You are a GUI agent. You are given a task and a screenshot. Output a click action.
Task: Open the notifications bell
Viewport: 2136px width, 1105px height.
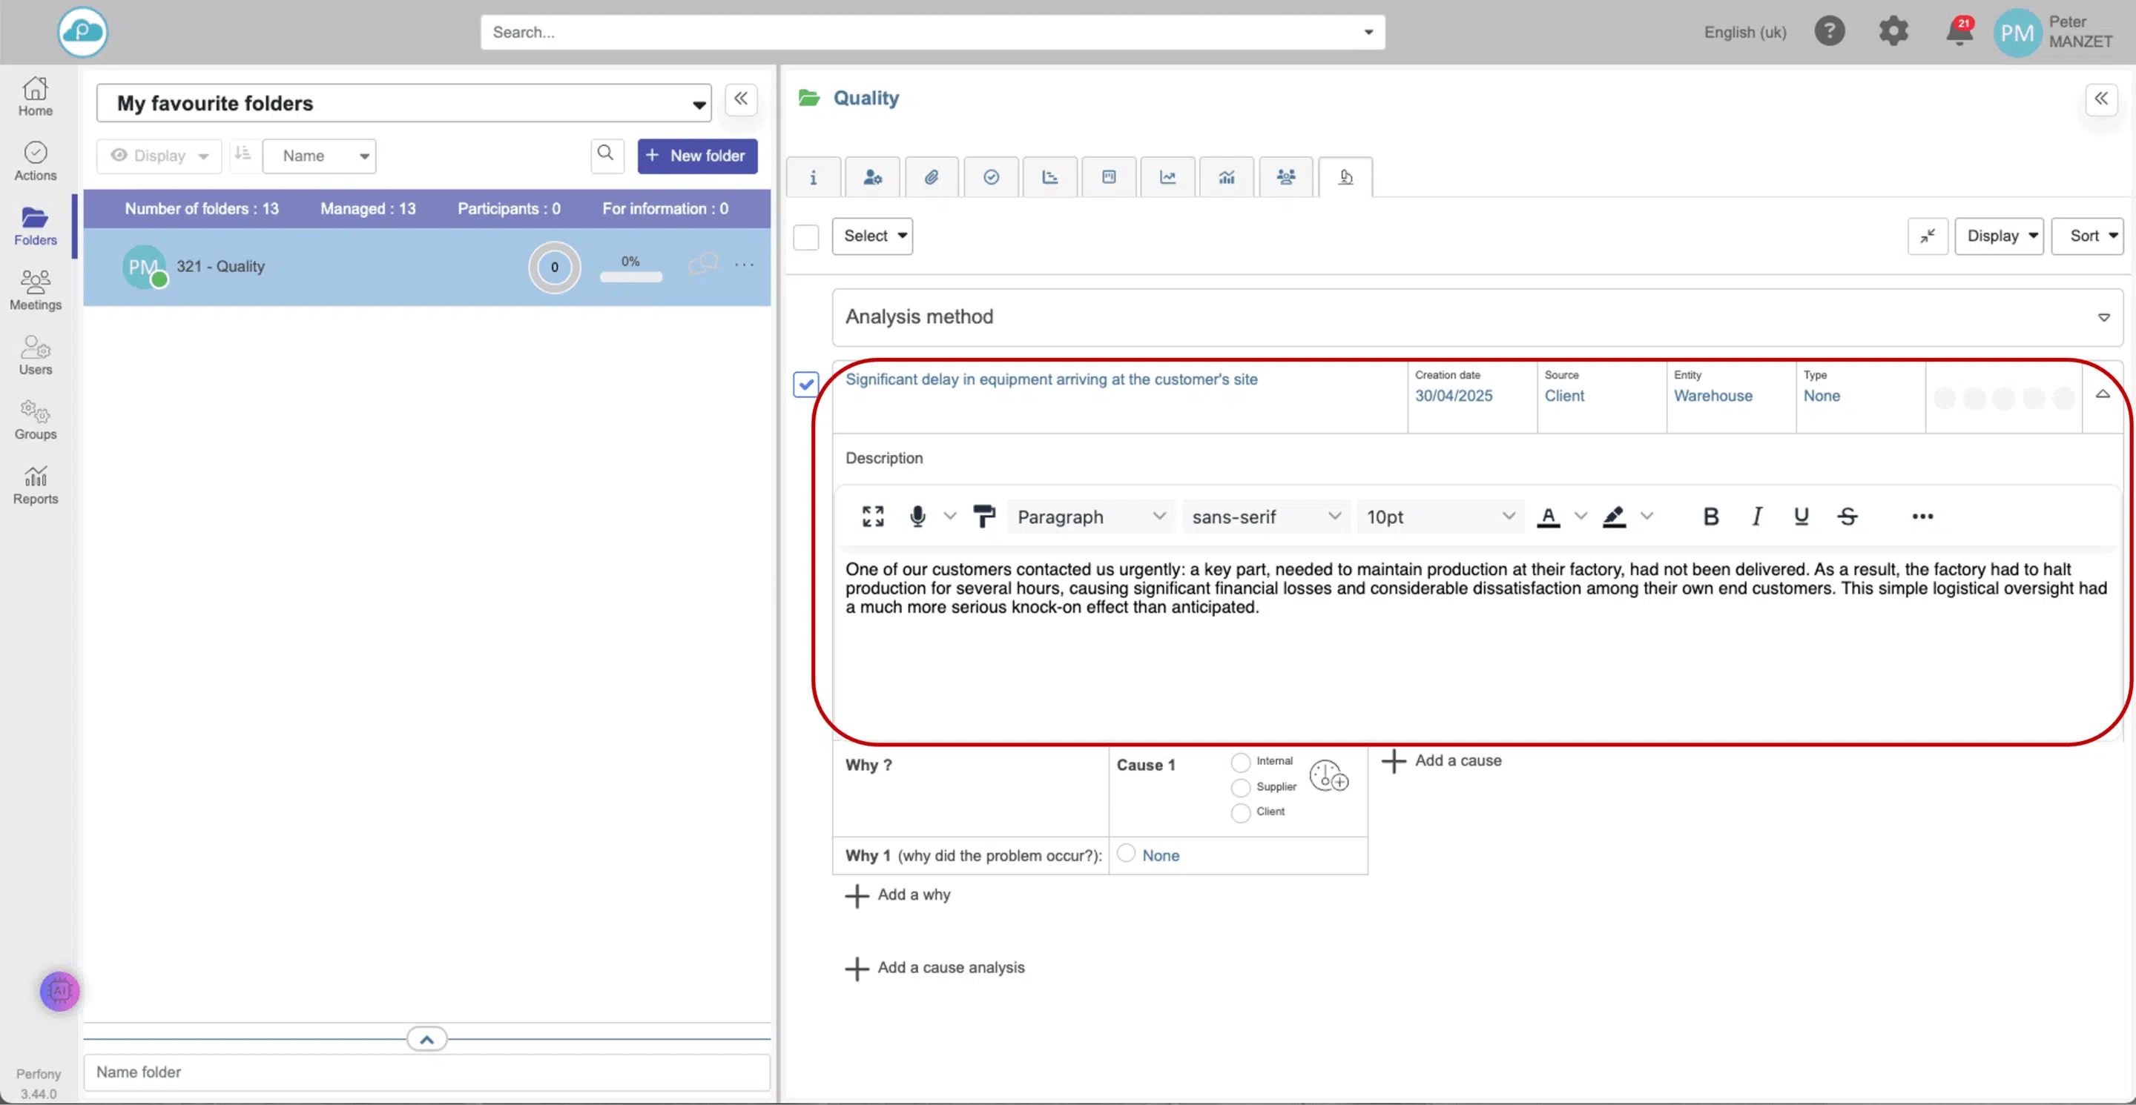[1959, 33]
